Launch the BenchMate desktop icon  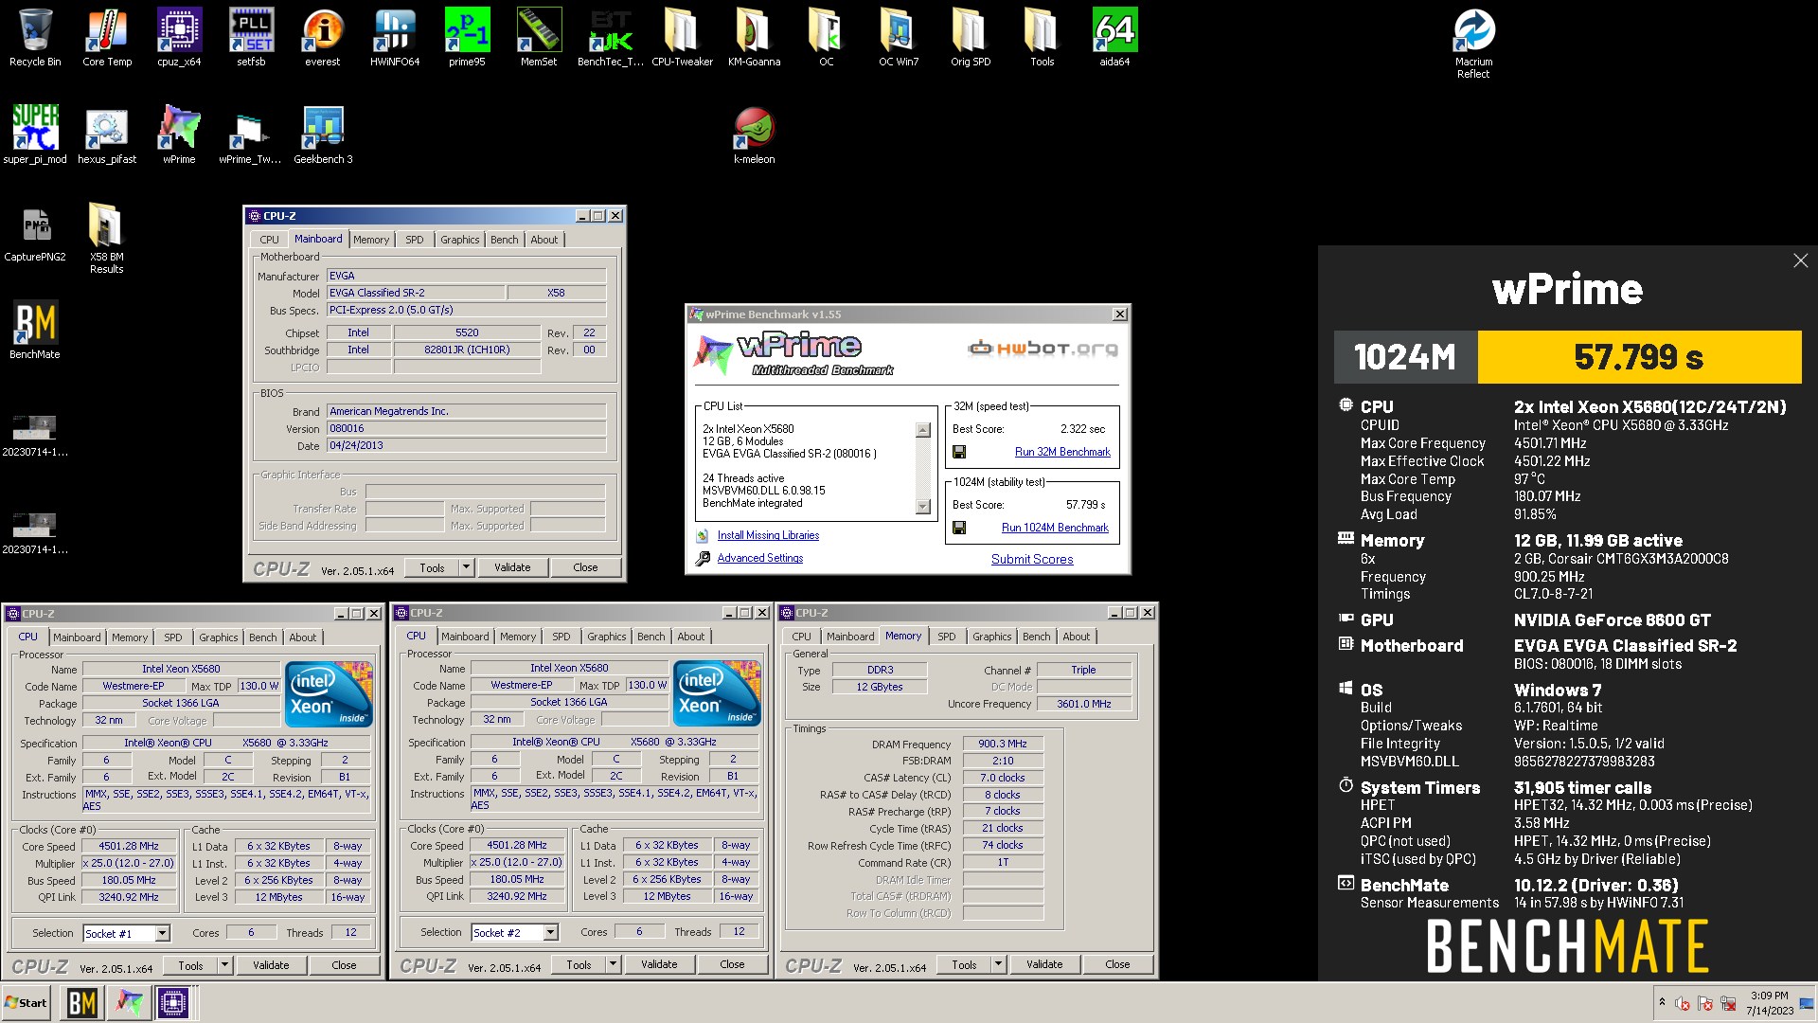click(35, 331)
